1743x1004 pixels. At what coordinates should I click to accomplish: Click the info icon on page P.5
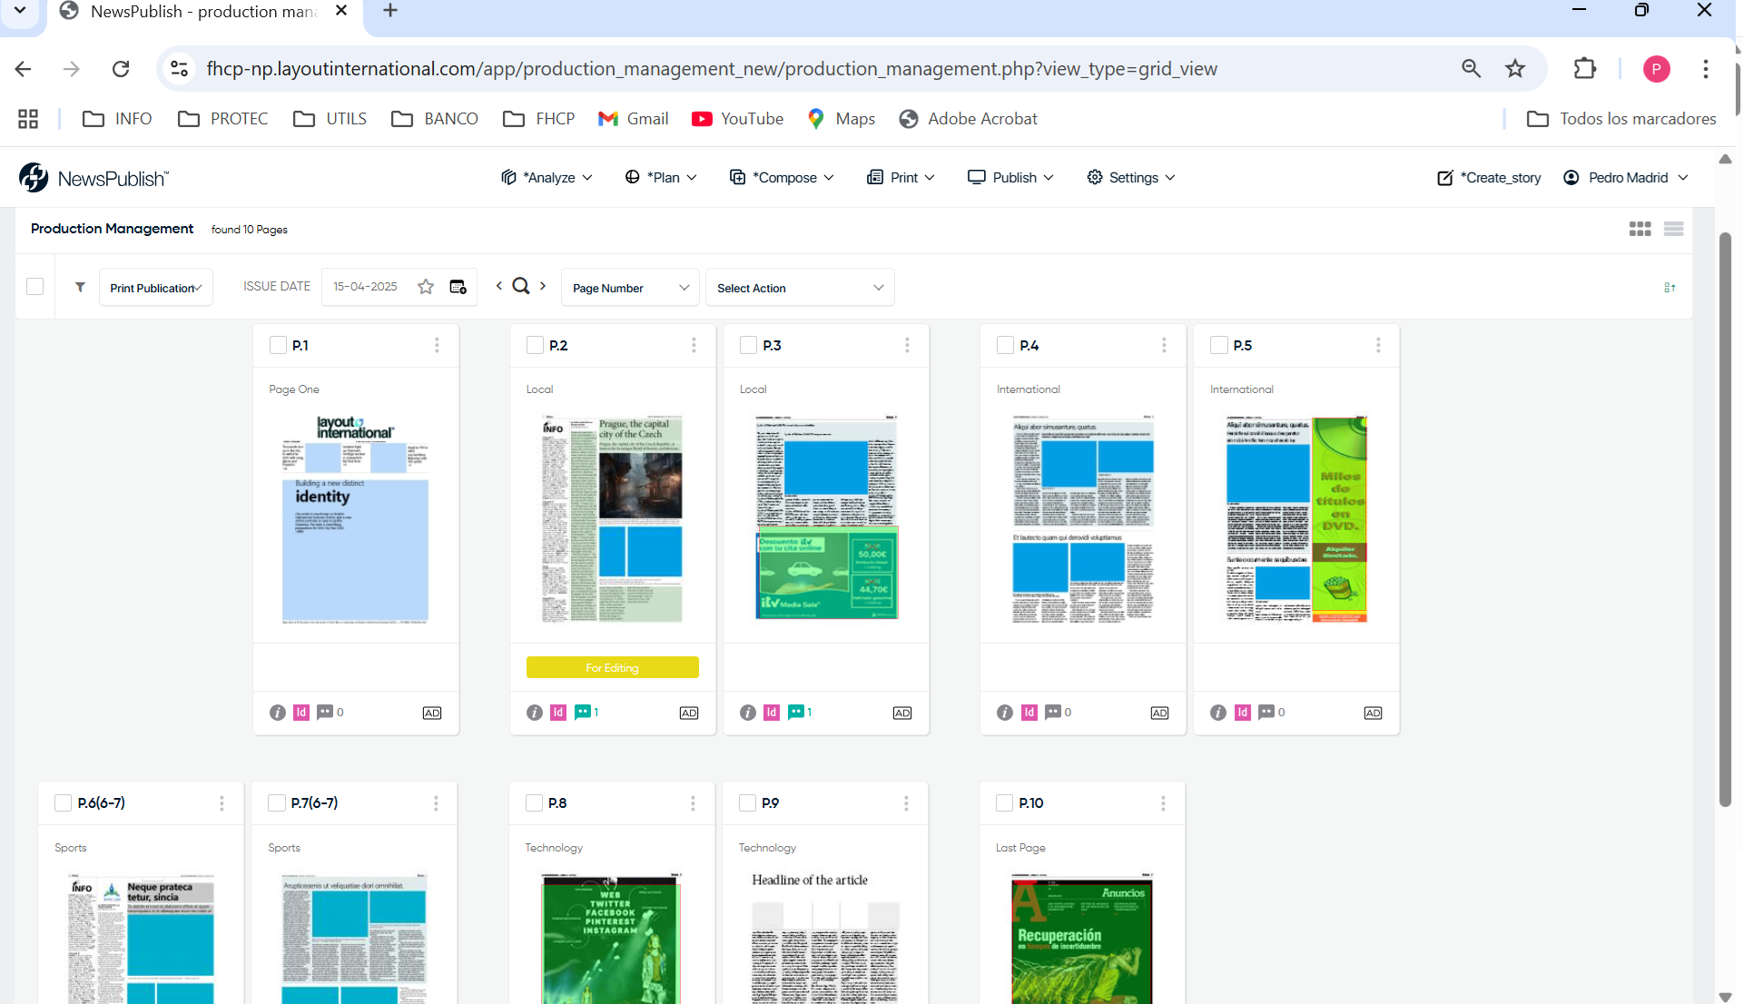pyautogui.click(x=1218, y=713)
